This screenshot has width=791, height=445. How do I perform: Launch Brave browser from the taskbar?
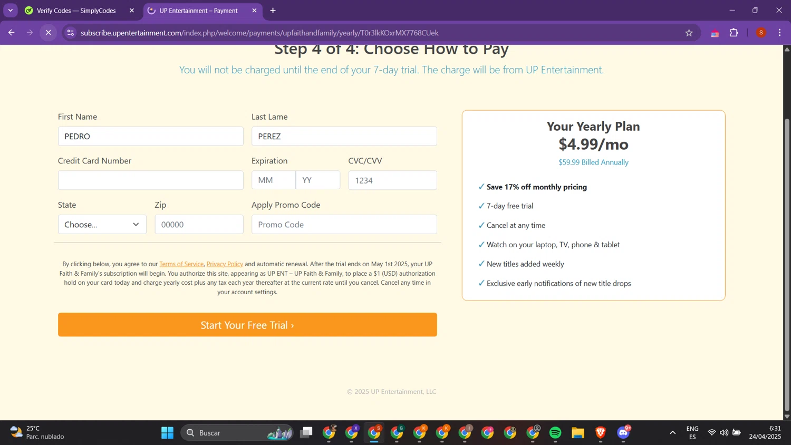click(x=601, y=433)
